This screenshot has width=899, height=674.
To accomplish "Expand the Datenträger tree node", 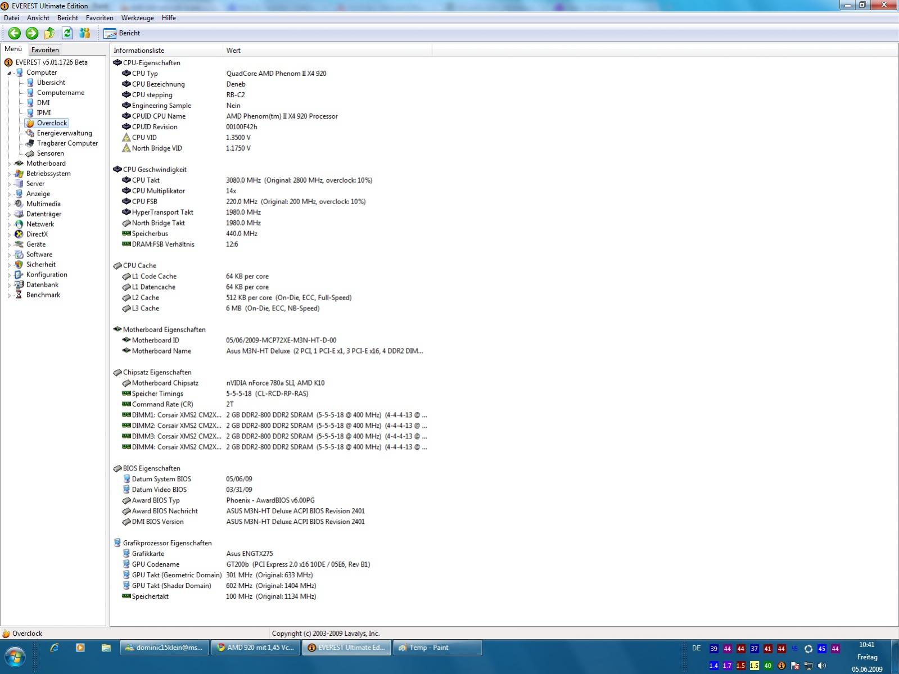I will [9, 214].
